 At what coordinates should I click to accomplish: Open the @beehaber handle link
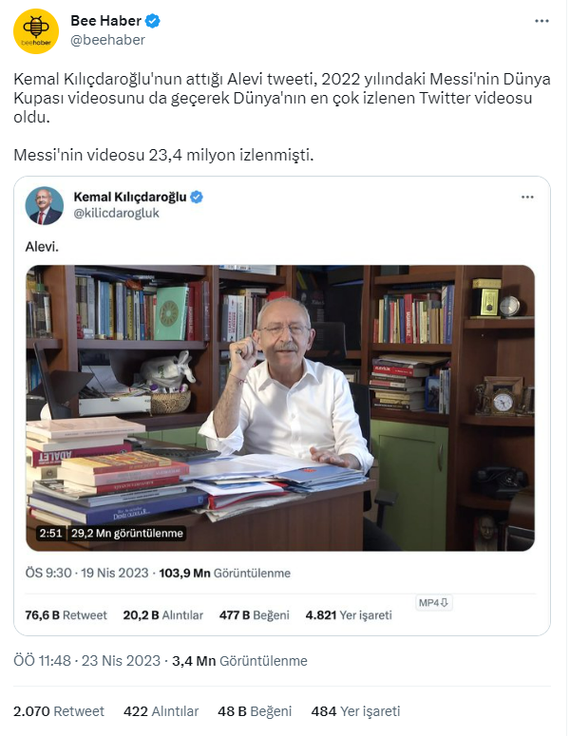(107, 40)
